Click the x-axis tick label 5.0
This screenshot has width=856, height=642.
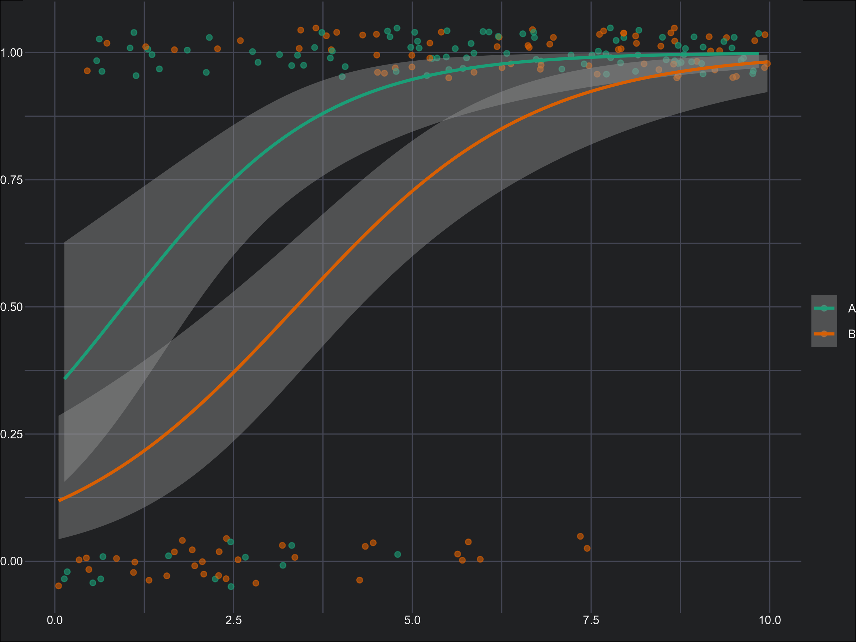coord(412,620)
